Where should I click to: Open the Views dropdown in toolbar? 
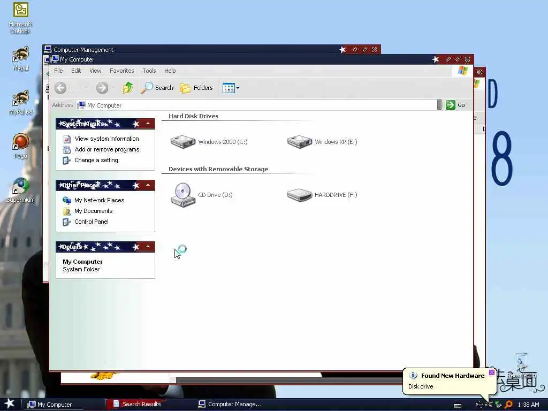pos(231,88)
